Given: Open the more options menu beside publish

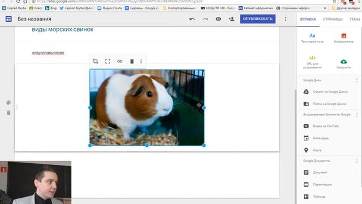Looking at the screenshot, I should click(x=286, y=19).
